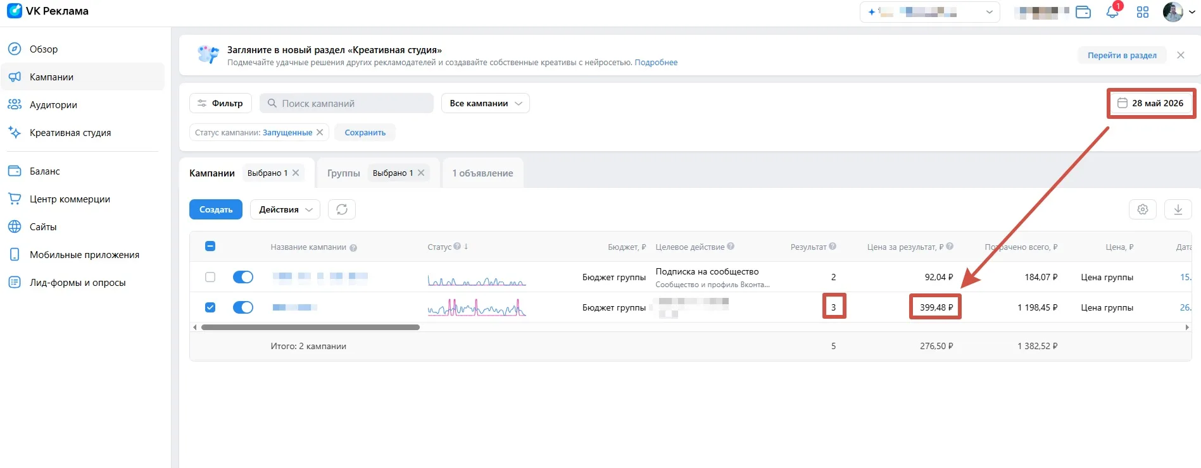Open the Фильтр button
This screenshot has width=1201, height=468.
pyautogui.click(x=220, y=103)
